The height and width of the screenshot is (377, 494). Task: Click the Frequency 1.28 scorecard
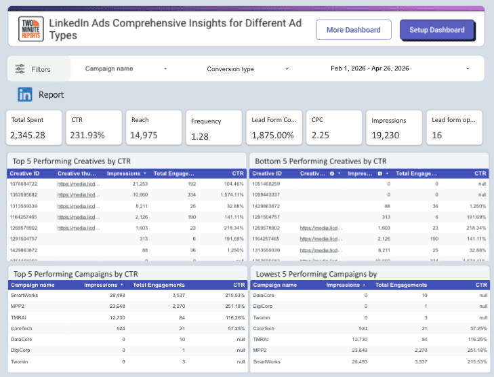214,127
